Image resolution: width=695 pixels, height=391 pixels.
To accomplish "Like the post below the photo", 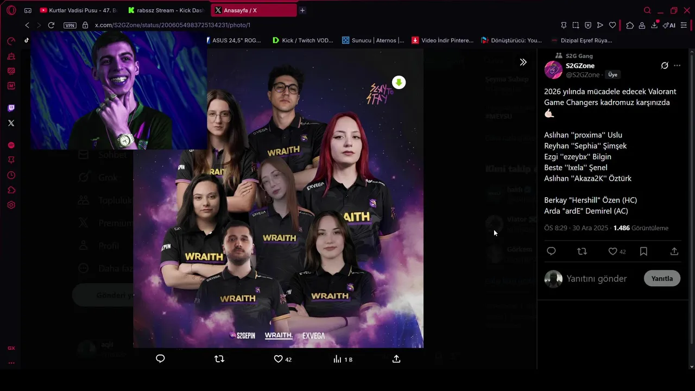I will point(282,359).
